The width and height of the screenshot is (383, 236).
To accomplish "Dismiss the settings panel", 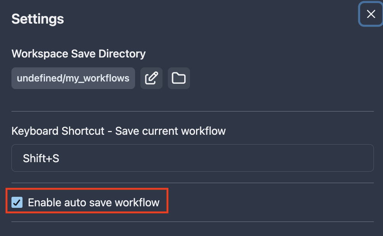I will point(371,14).
